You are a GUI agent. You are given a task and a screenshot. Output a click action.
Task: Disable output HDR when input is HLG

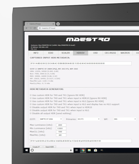click(x=31, y=110)
